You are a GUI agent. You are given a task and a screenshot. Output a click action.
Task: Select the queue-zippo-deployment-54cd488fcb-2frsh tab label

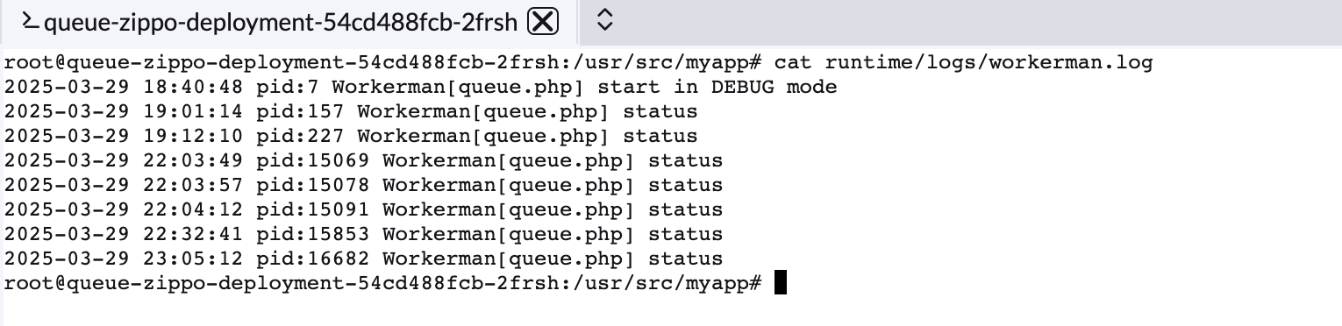point(281,22)
